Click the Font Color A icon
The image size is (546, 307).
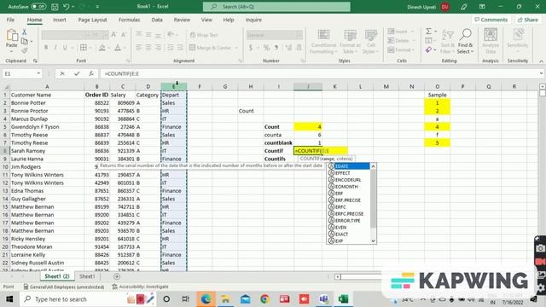pos(118,48)
